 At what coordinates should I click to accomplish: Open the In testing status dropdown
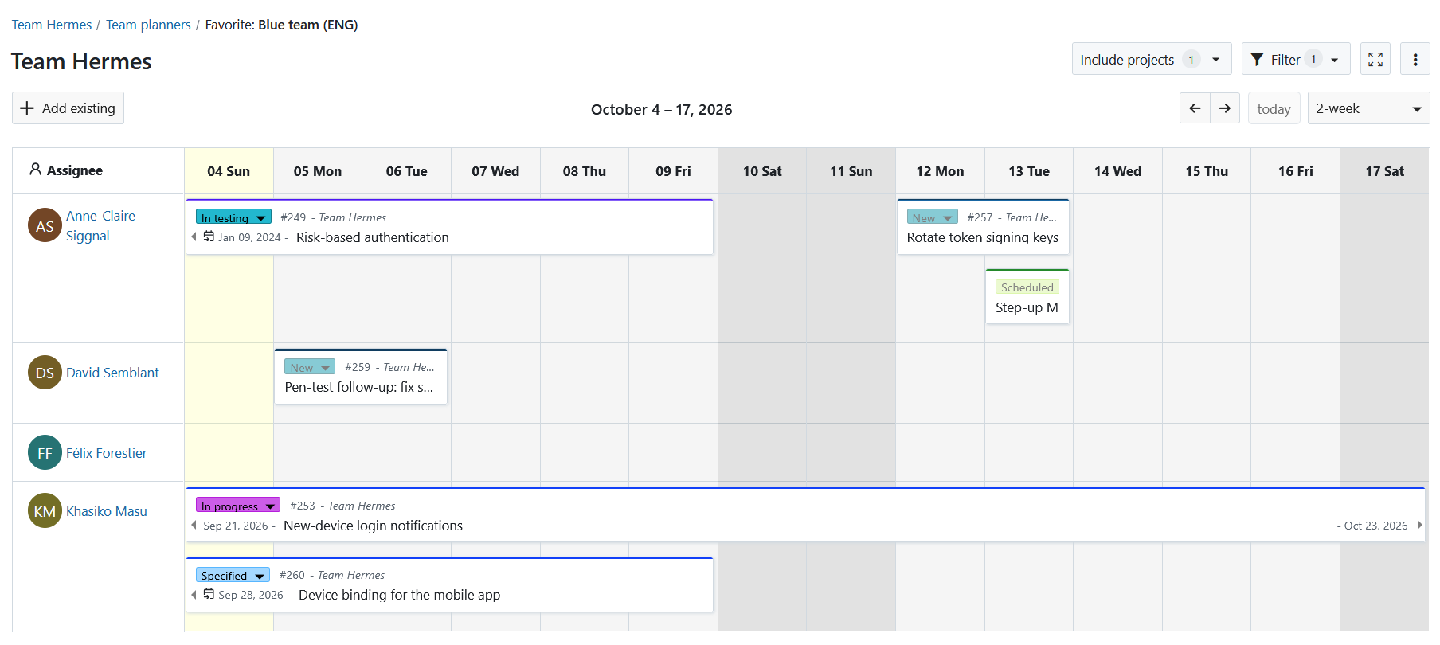[233, 217]
